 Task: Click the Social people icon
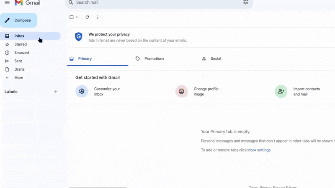(204, 58)
